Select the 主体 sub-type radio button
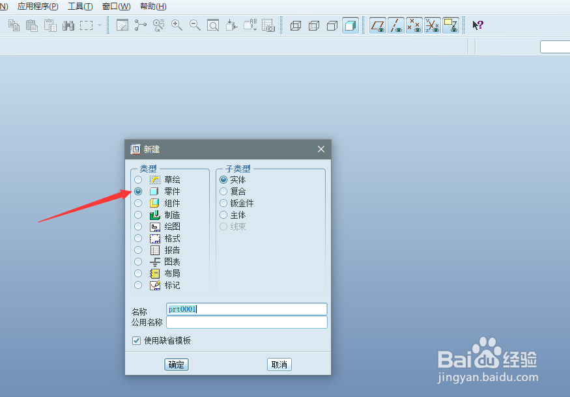Viewport: 570px width, 397px height. pos(223,215)
